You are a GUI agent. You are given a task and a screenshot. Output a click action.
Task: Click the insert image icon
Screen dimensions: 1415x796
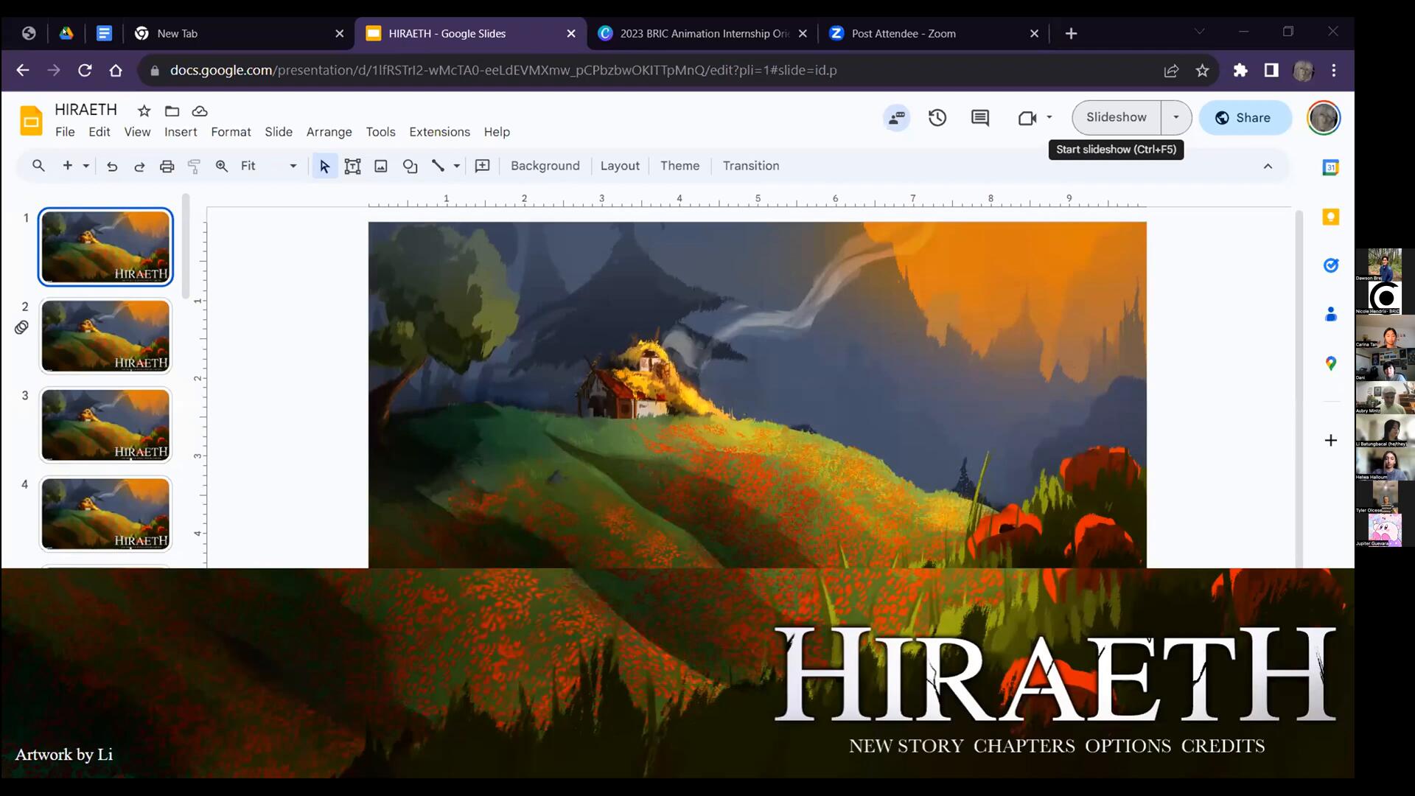(381, 166)
